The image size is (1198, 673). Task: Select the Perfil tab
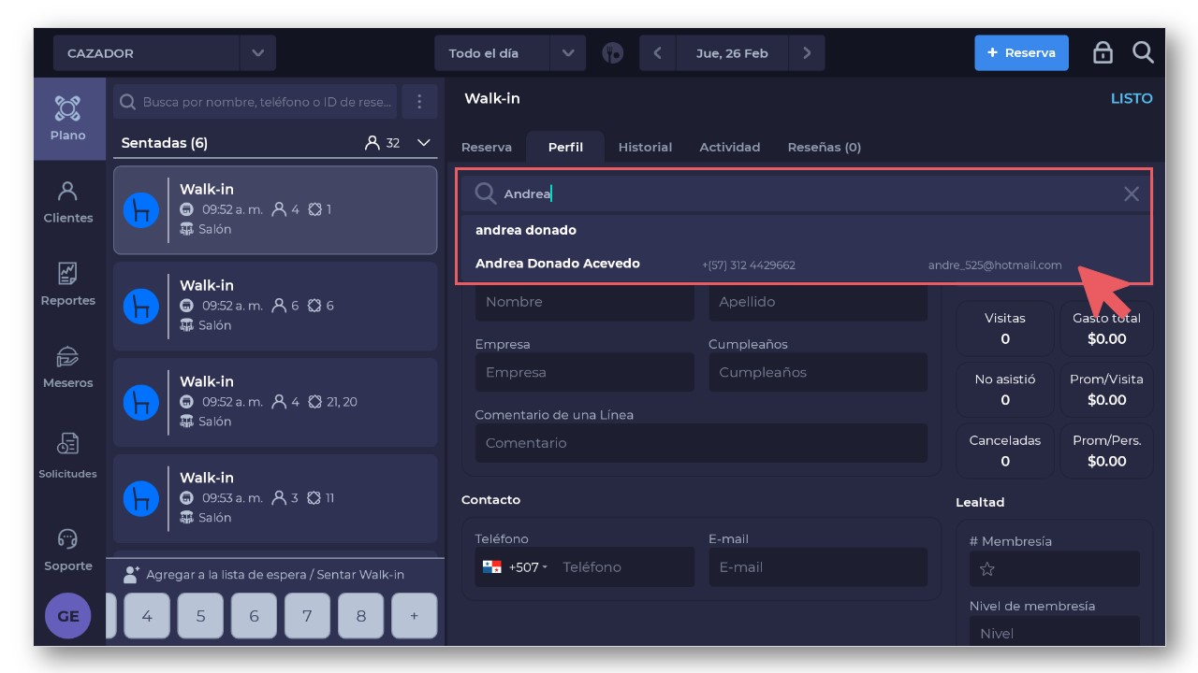tap(565, 147)
